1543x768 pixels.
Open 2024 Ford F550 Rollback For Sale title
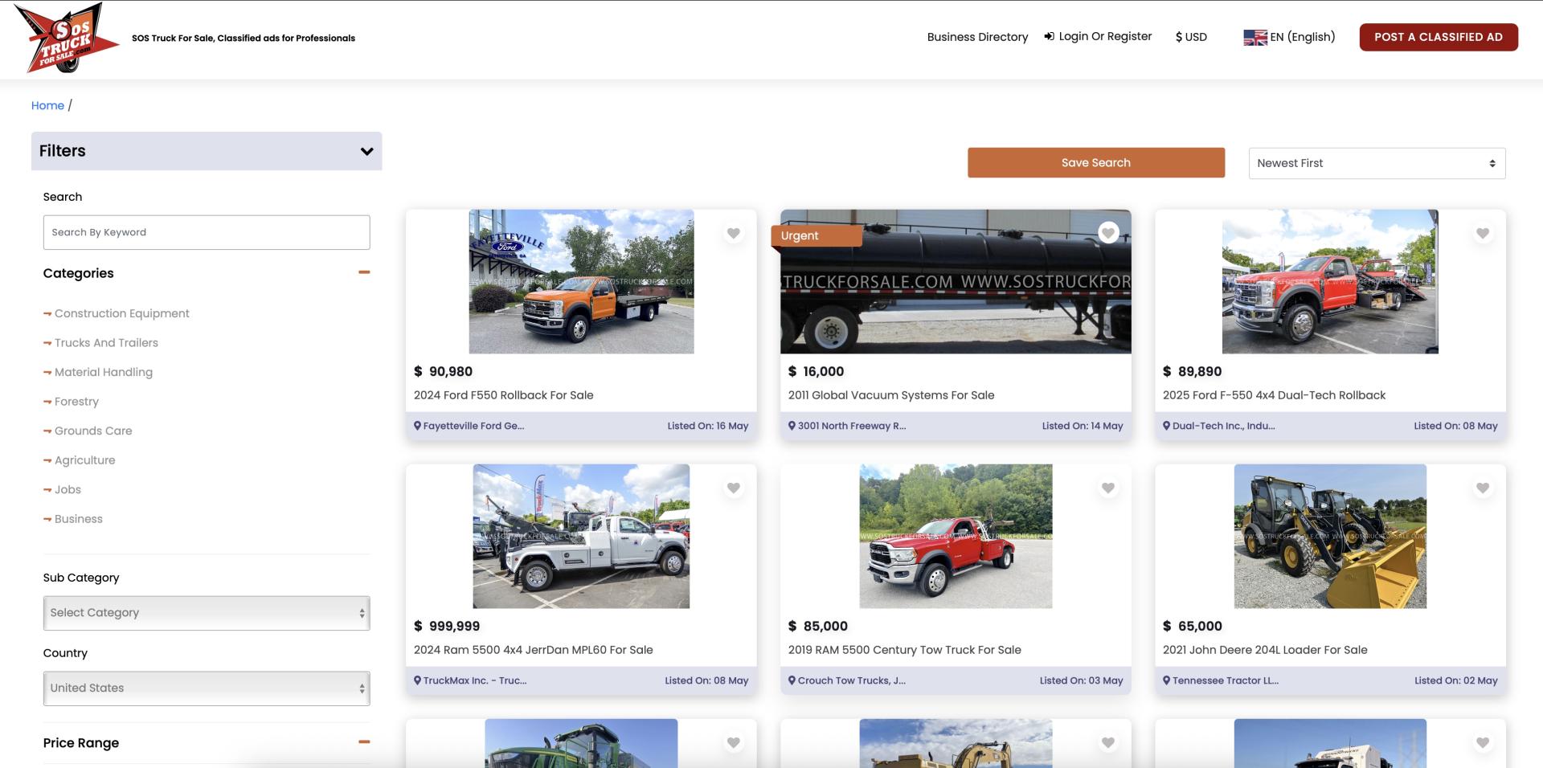click(503, 395)
